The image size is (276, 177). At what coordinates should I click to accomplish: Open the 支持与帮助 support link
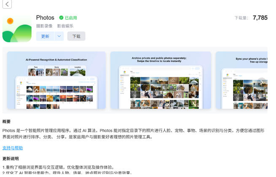coord(13,148)
